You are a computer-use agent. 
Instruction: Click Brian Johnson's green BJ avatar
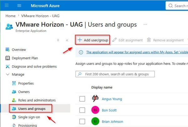point(95,121)
